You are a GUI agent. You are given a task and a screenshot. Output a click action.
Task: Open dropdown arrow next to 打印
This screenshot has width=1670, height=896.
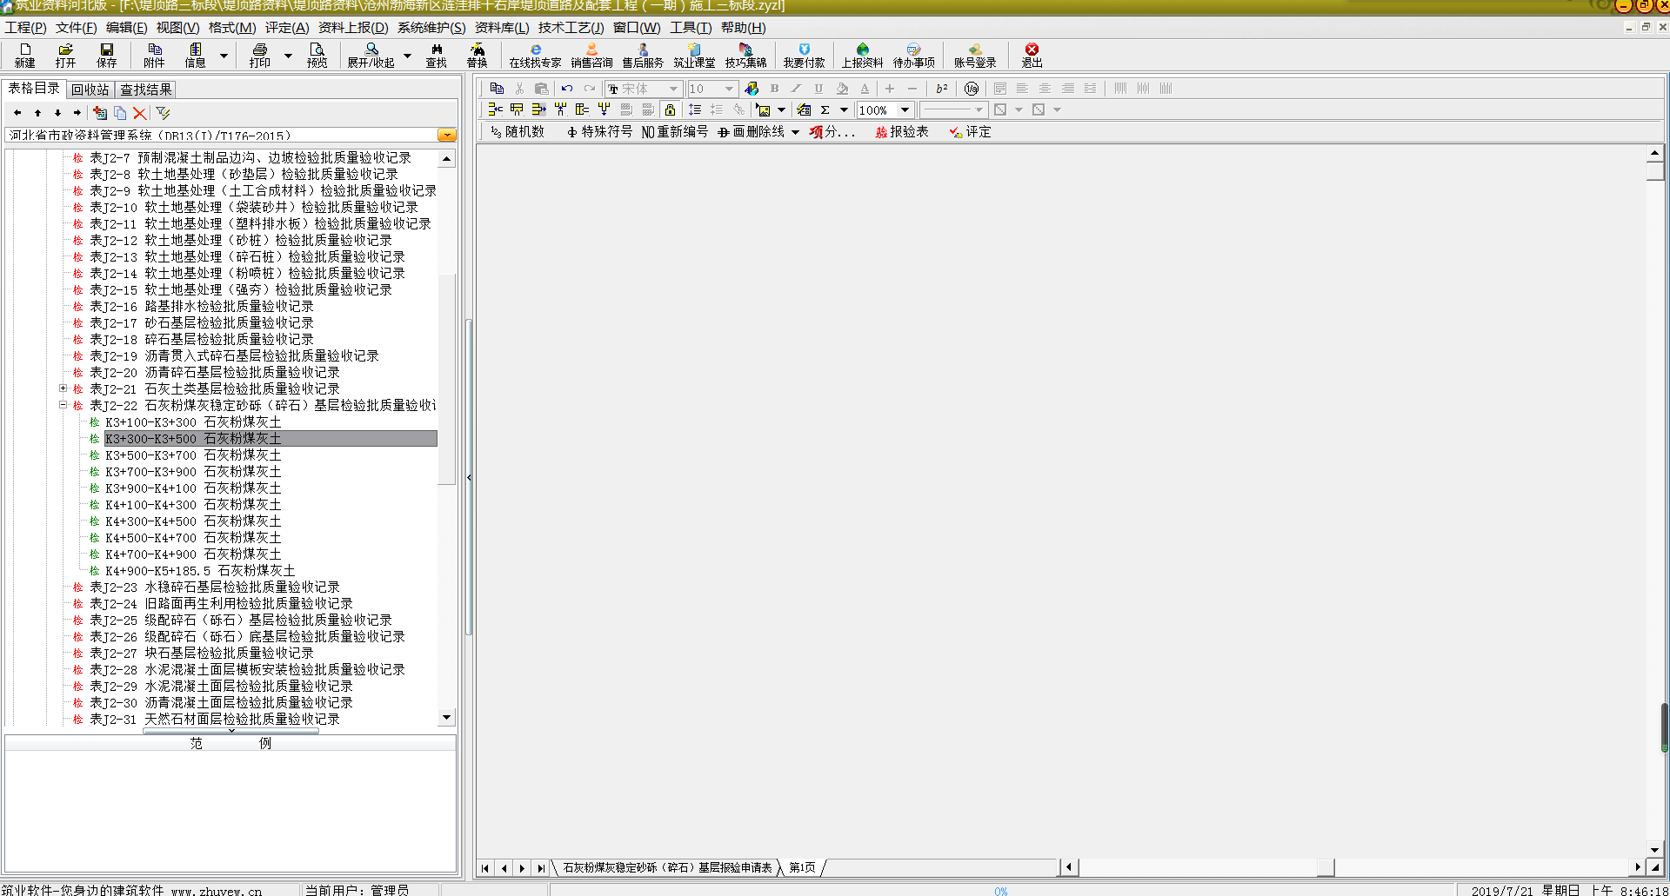(x=288, y=56)
